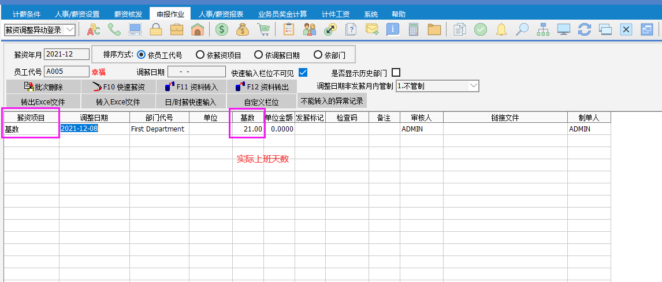Click the rightmost blue window-layout icon
Screen dimensions: 662x282
coord(646,29)
